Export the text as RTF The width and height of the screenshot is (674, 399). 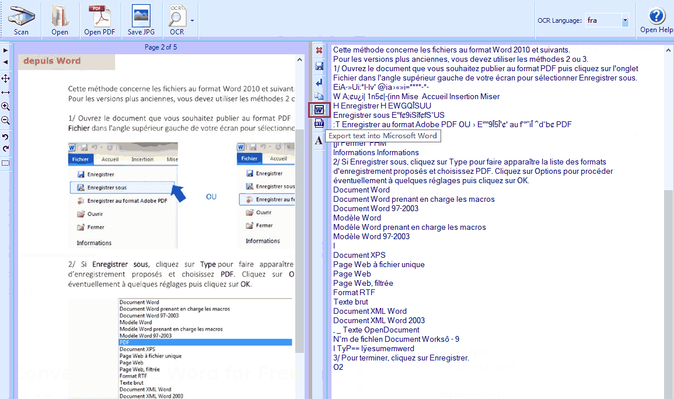(319, 124)
